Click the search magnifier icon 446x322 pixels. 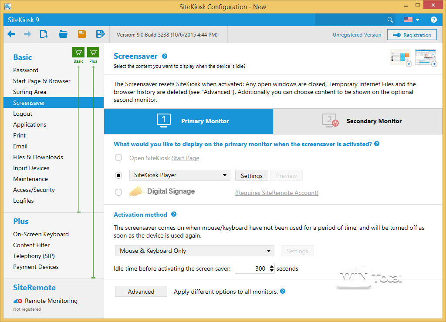click(x=390, y=20)
